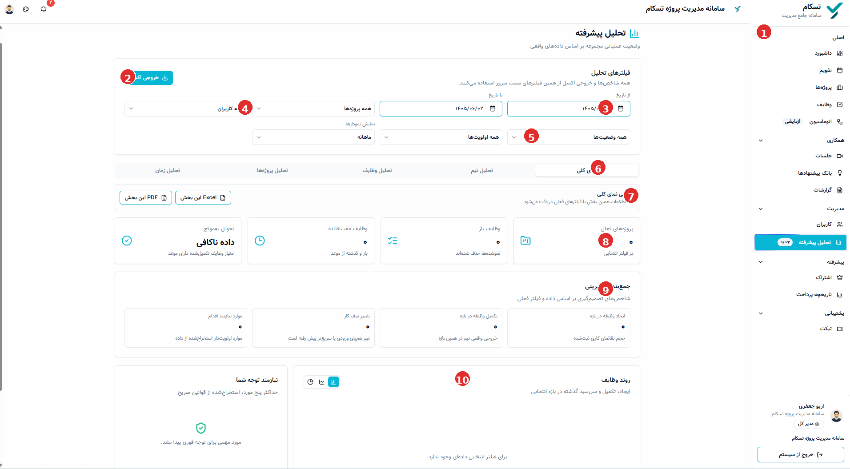Image resolution: width=850 pixels, height=469 pixels.
Task: Click the وظایف checklist icon in sidebar
Action: pos(840,104)
